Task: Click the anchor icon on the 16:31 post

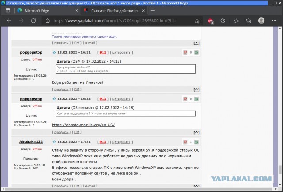Action: tap(54, 52)
